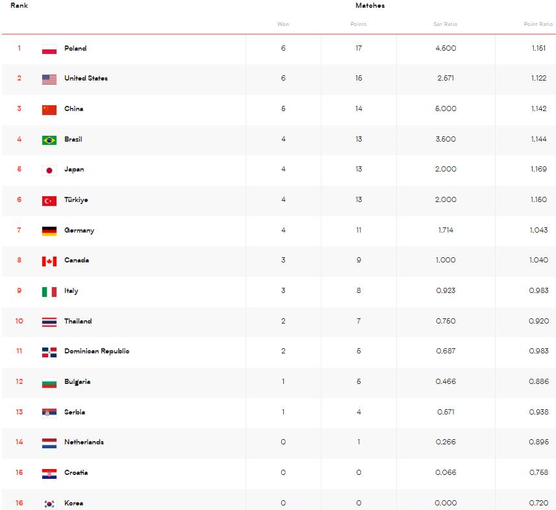Click the Brazil flag icon
This screenshot has width=556, height=510.
pos(49,140)
